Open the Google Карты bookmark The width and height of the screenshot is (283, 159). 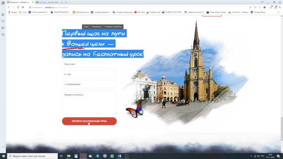[x=258, y=12]
